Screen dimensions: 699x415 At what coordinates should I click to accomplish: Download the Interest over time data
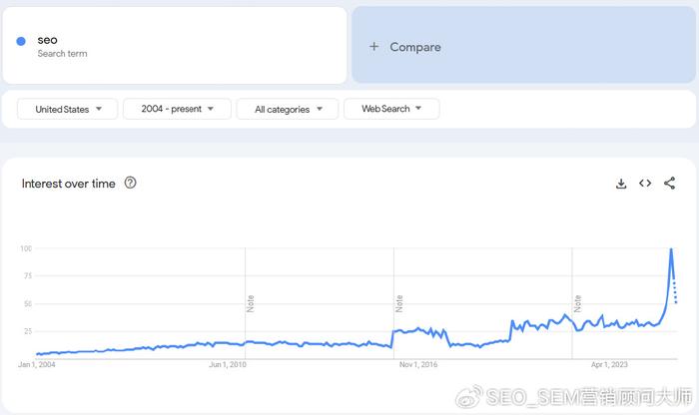click(621, 184)
